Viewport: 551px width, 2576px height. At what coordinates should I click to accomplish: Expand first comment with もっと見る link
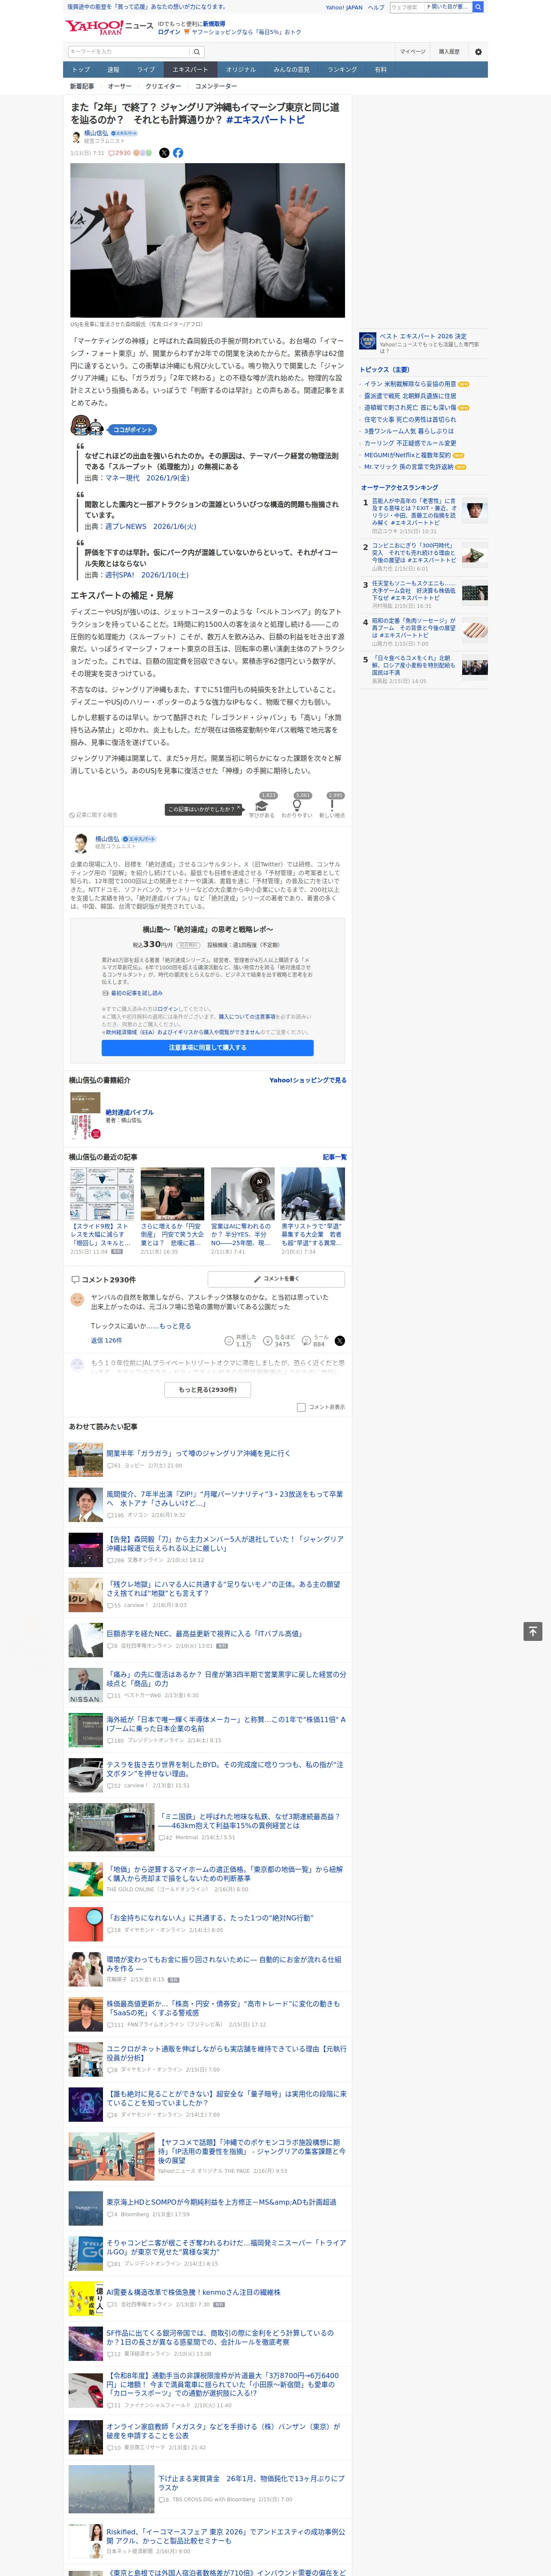175,1326
